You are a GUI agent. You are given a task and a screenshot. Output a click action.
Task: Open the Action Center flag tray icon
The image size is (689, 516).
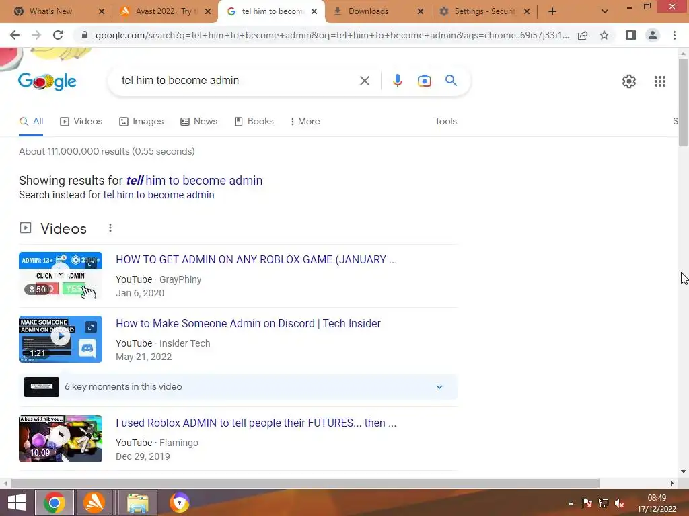[x=587, y=503]
